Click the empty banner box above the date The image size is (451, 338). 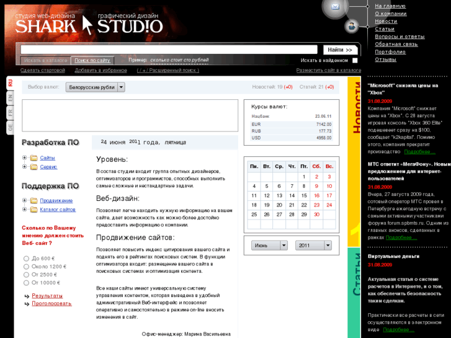coord(130,115)
